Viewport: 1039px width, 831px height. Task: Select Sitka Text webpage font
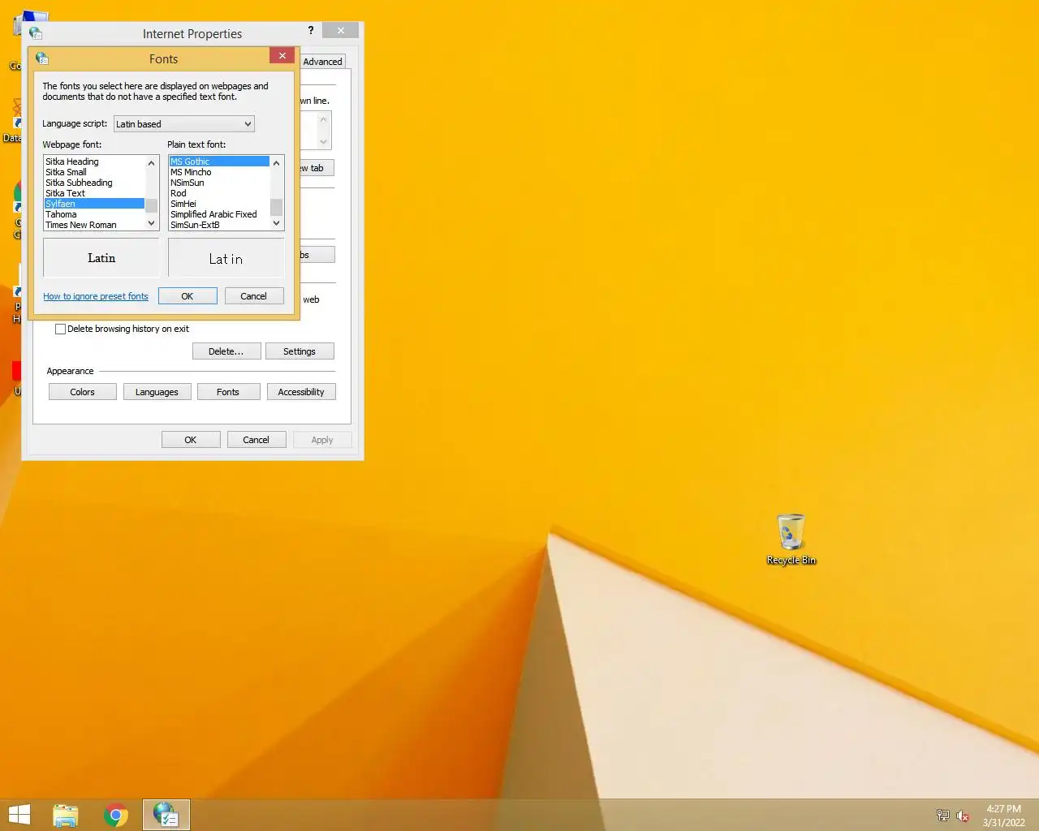tap(94, 193)
